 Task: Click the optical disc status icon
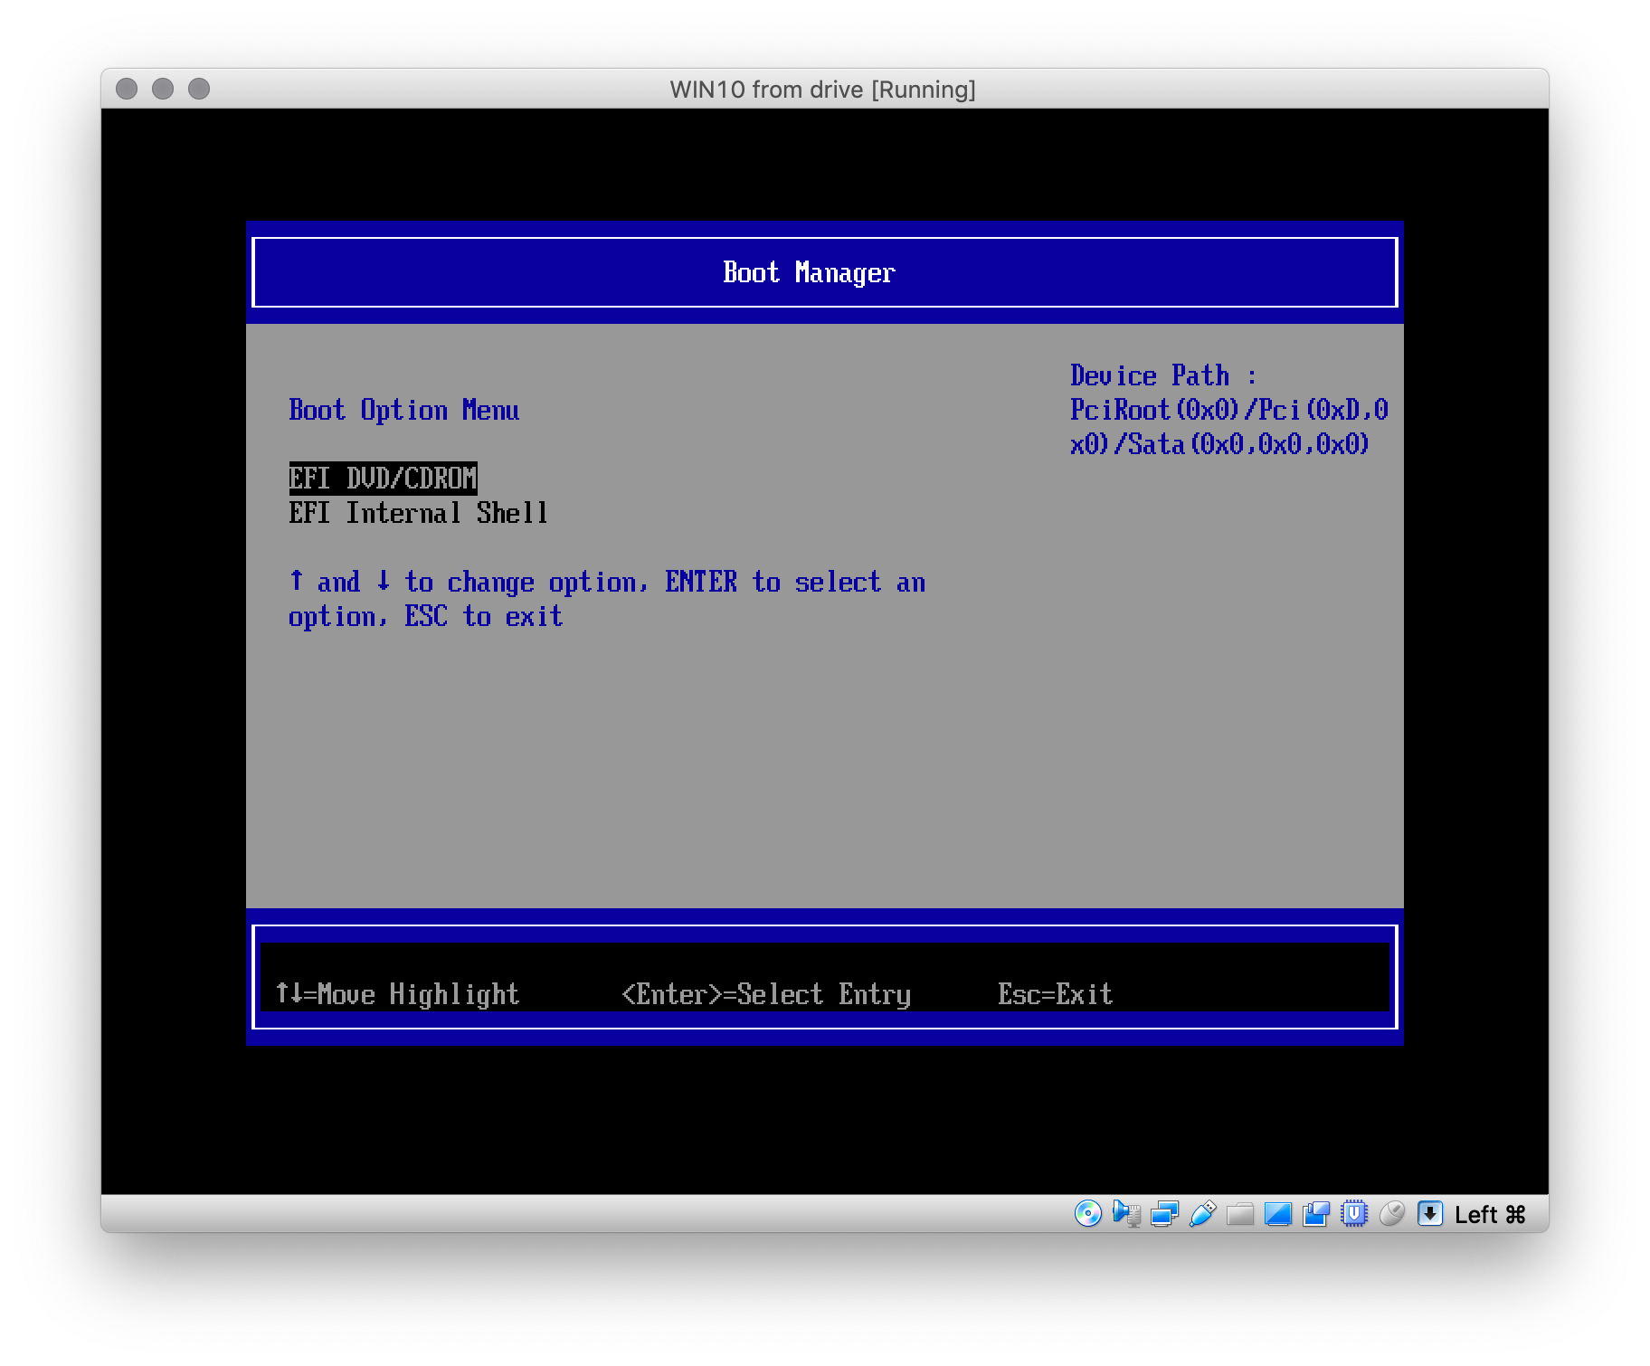pos(1086,1215)
